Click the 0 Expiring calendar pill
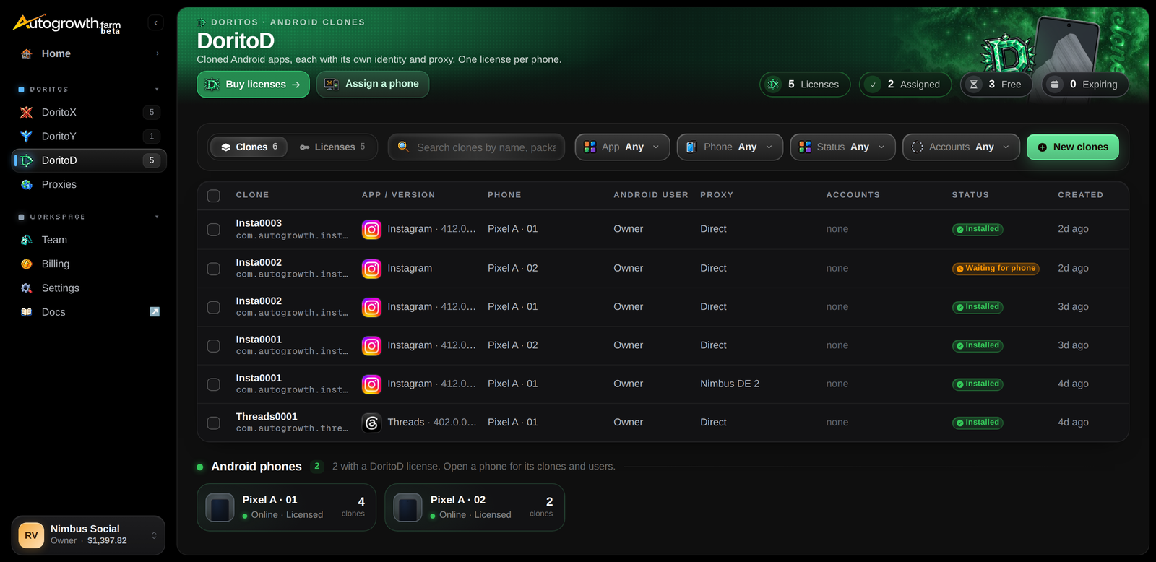The image size is (1156, 562). (x=1085, y=85)
